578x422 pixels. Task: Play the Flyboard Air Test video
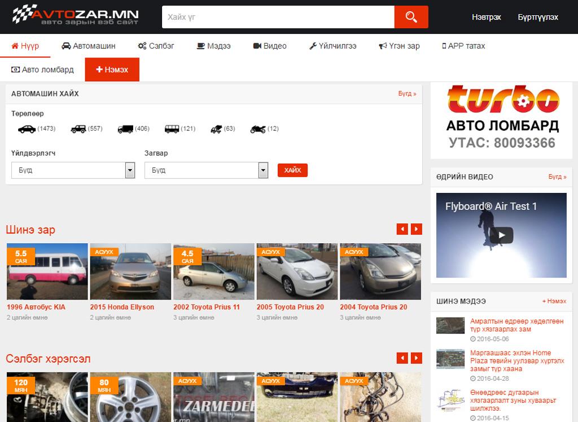point(501,235)
